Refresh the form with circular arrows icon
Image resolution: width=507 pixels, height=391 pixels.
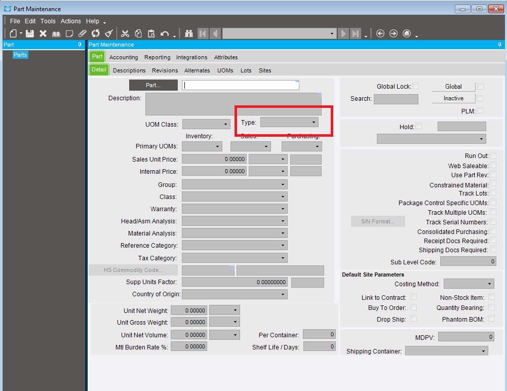[x=95, y=33]
